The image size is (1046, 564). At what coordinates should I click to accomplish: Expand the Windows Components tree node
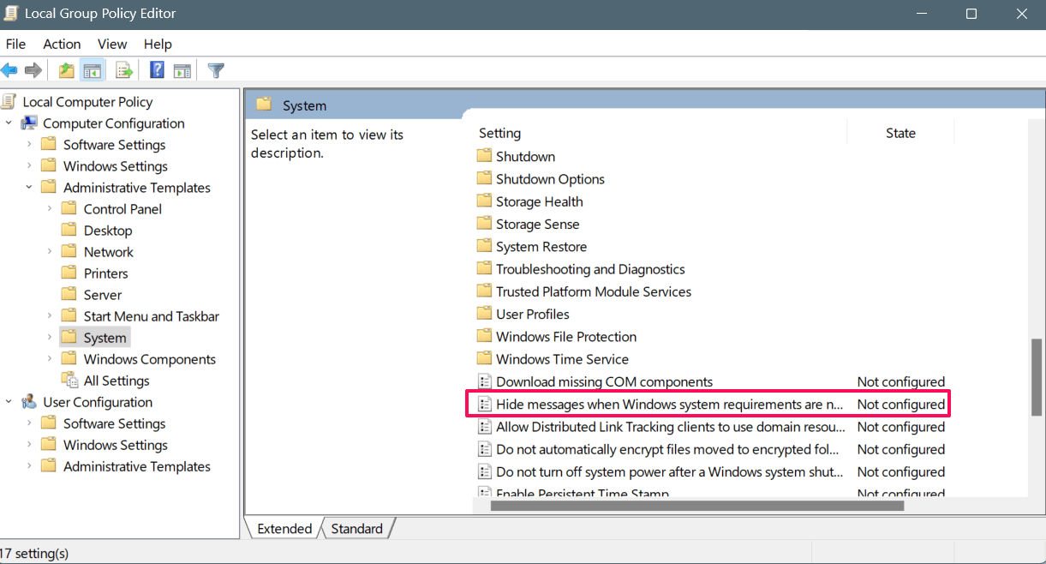coord(50,359)
